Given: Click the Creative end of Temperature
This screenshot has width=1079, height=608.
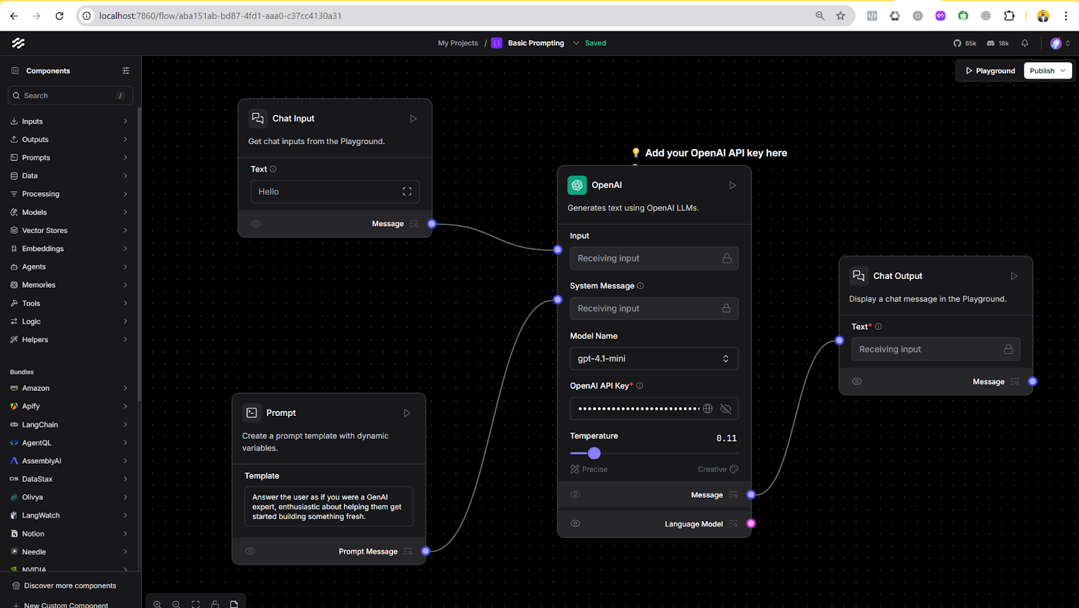Looking at the screenshot, I should coord(718,469).
